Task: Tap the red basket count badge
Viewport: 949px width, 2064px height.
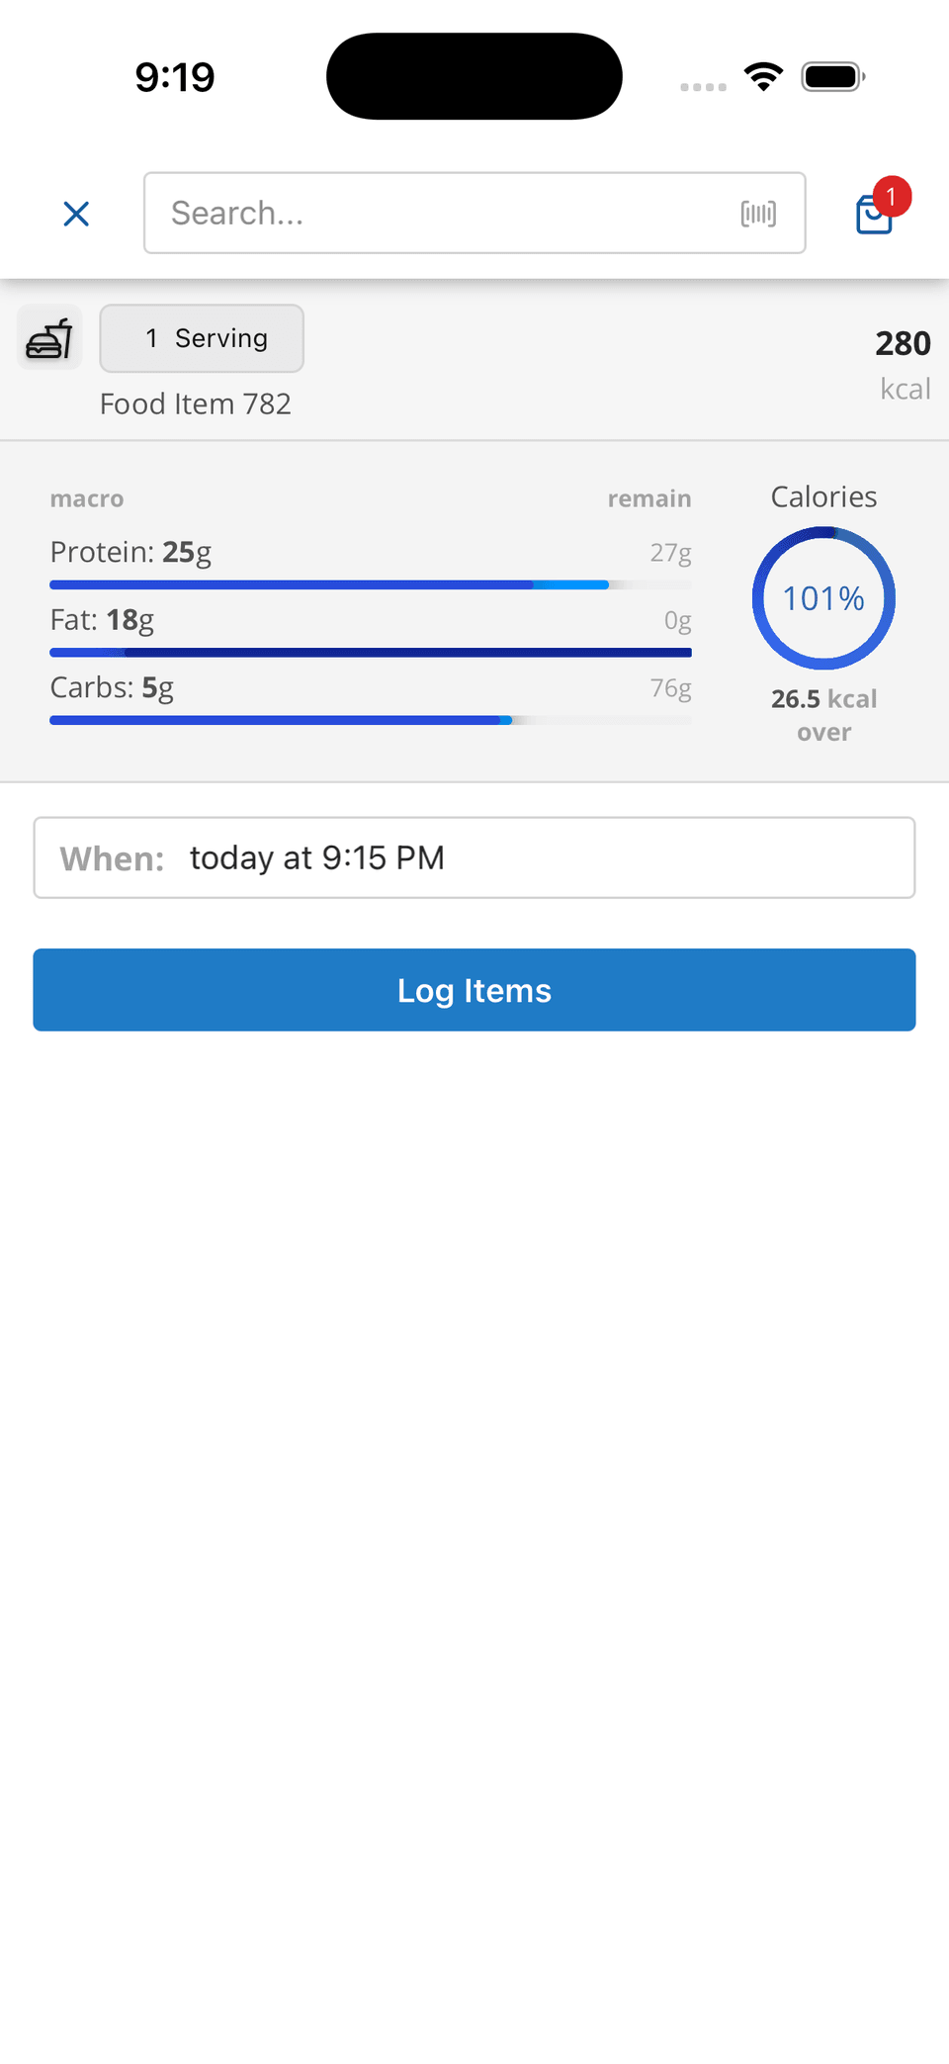Action: point(892,197)
